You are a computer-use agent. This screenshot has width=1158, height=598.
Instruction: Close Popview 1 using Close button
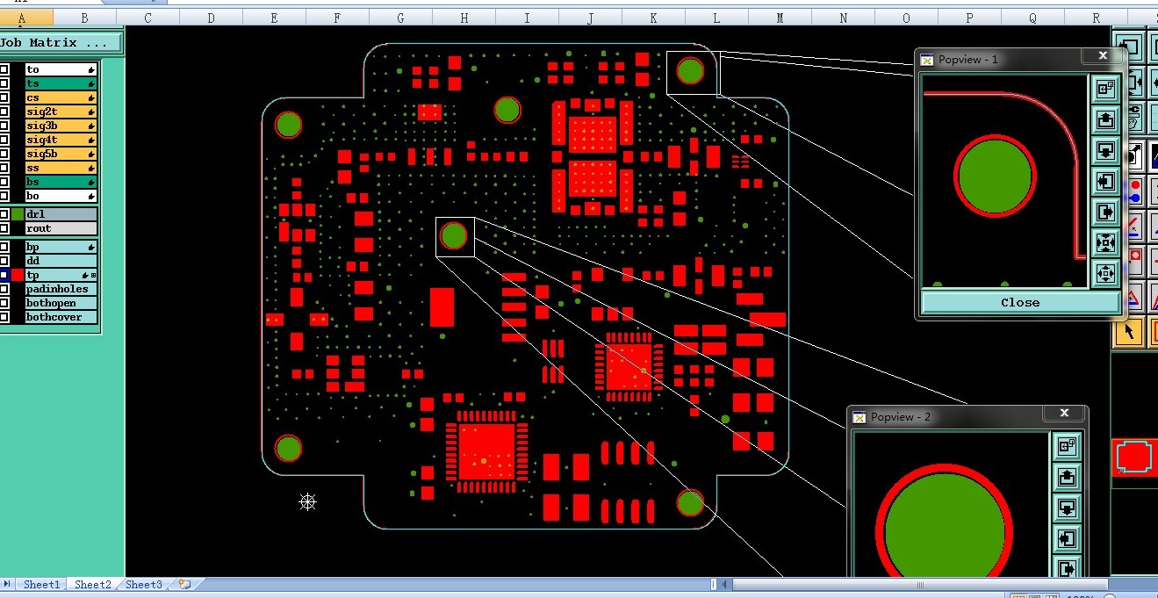[x=1020, y=302]
